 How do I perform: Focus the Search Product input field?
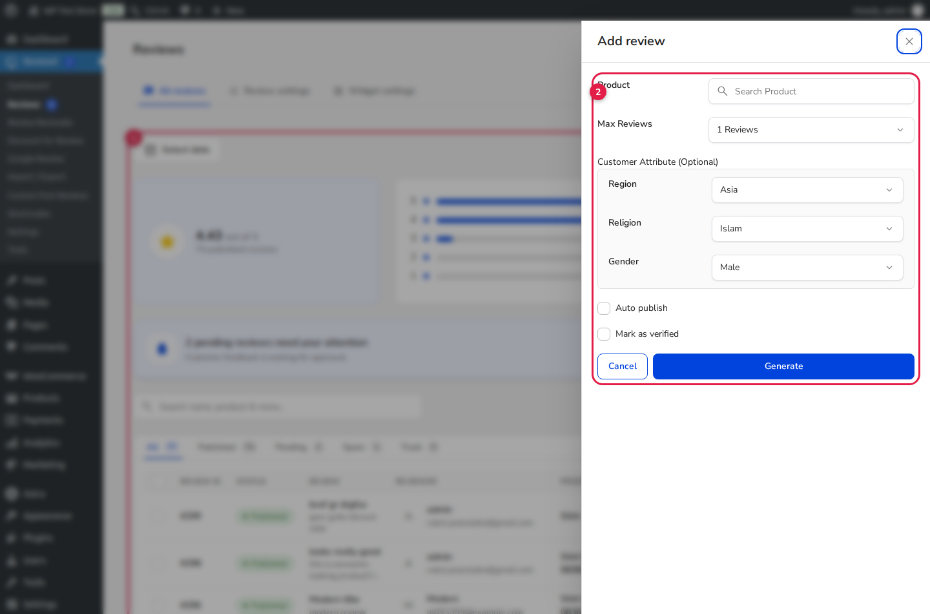[x=811, y=91]
